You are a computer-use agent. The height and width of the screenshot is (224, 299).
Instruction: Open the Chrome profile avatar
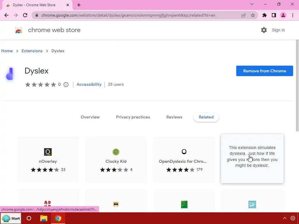pos(283,15)
